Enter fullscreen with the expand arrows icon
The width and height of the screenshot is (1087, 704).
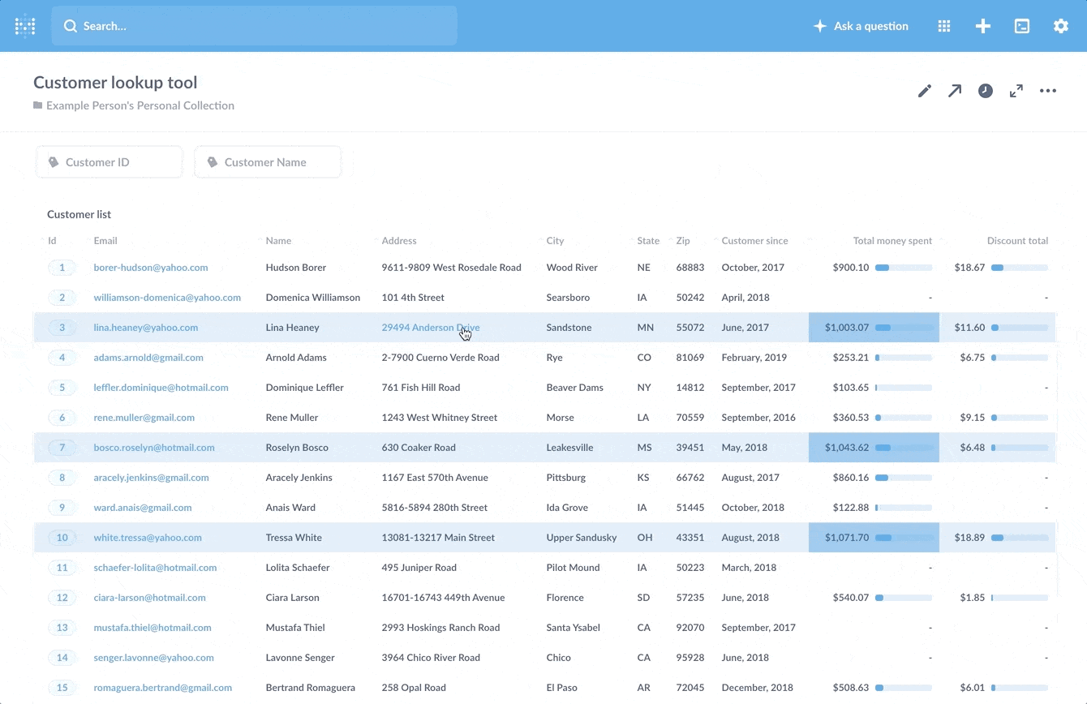[1016, 91]
